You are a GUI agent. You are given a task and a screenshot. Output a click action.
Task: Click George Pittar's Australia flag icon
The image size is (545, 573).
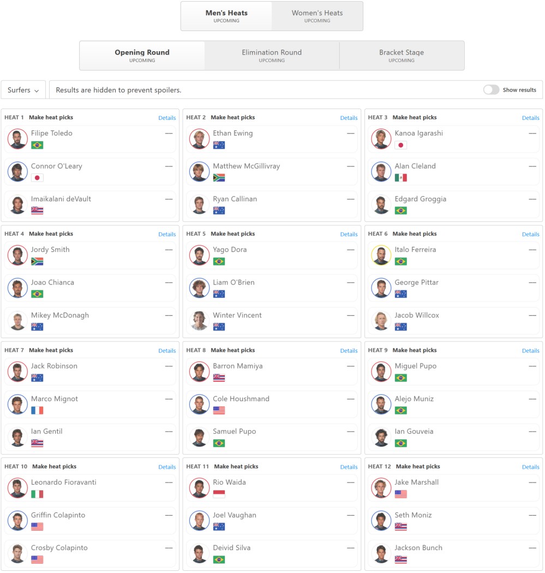400,294
